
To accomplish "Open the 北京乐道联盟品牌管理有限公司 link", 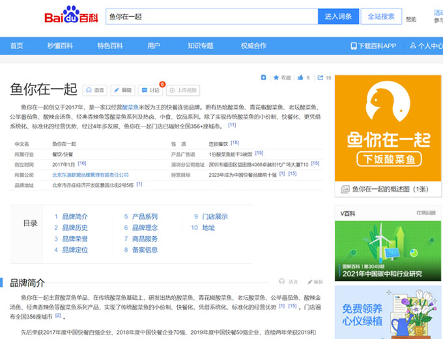I will point(90,175).
